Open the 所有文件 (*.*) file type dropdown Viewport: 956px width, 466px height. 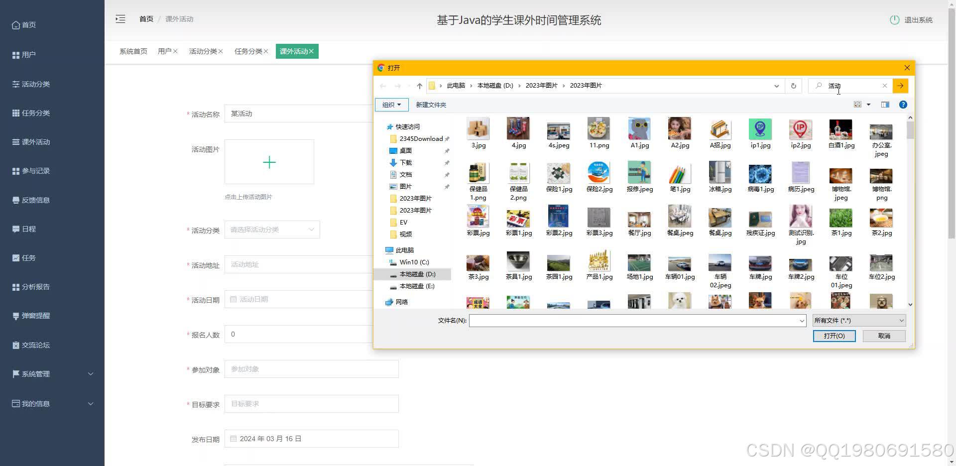[x=858, y=320]
